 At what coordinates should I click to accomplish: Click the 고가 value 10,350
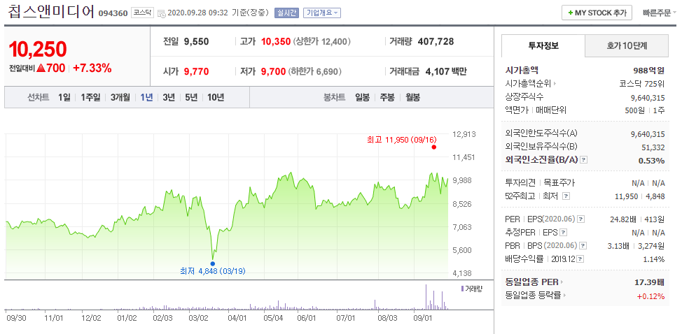[276, 42]
